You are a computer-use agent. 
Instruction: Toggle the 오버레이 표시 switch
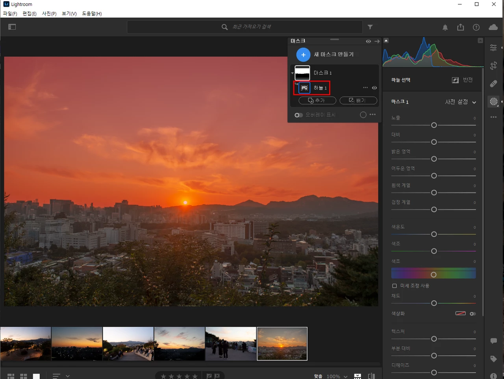[x=298, y=115]
